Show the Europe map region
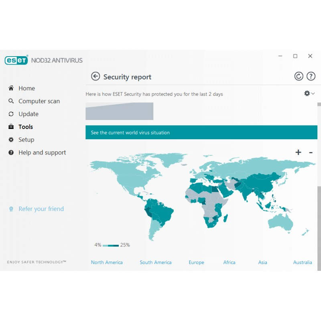321x321 pixels. click(196, 262)
